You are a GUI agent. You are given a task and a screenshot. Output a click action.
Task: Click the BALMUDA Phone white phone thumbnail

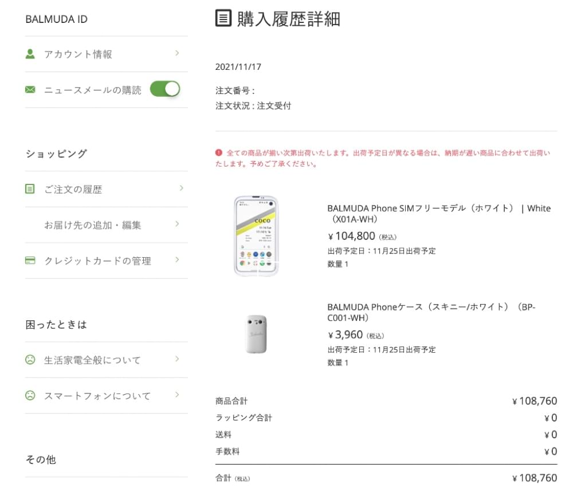[256, 236]
